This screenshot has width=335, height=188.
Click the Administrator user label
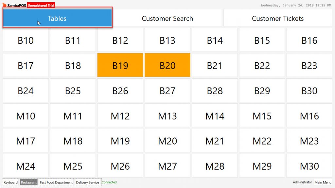302,182
